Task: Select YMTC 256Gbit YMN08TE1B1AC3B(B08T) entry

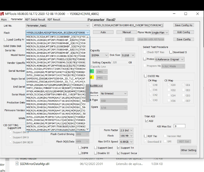Action: [x=56, y=88]
